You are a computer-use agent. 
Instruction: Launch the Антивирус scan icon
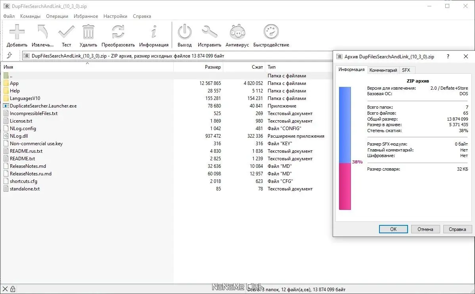pyautogui.click(x=237, y=32)
